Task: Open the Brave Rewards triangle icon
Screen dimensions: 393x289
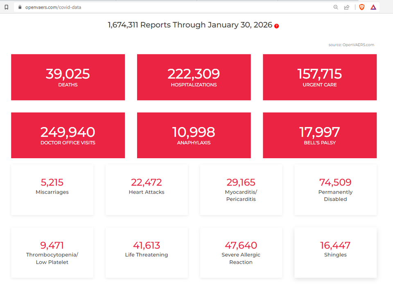Action: pyautogui.click(x=373, y=7)
